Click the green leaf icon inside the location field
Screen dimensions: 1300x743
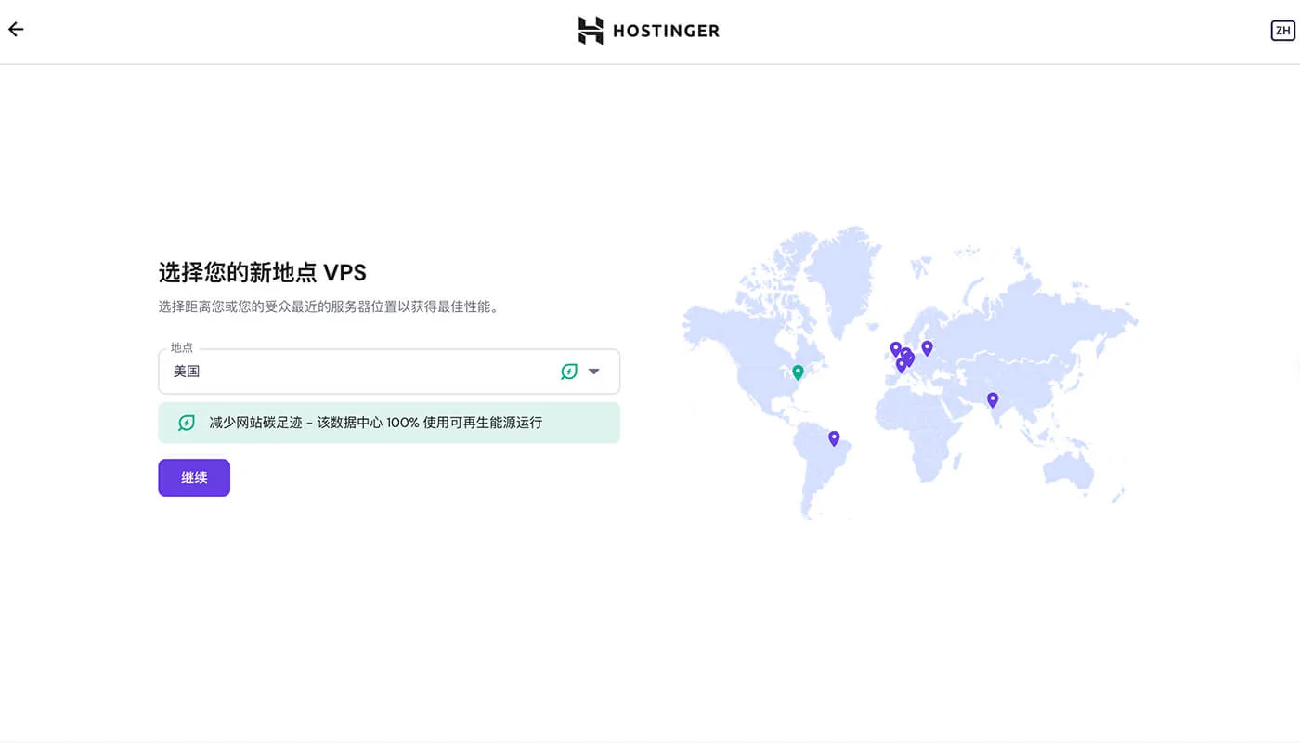click(x=569, y=371)
